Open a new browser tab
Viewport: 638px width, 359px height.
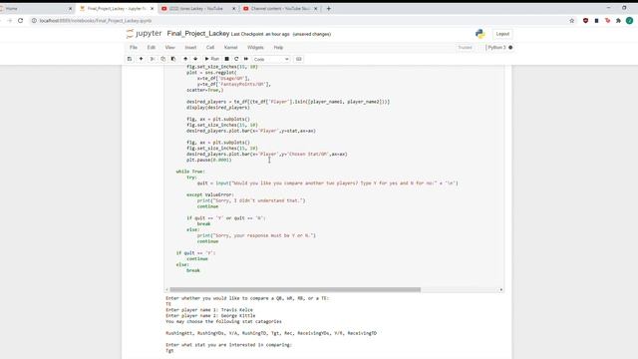click(328, 9)
